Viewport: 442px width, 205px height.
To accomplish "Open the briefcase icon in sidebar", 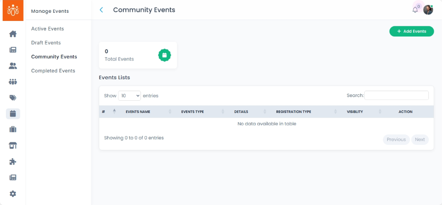I will tap(13, 129).
